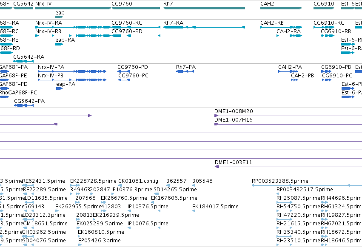362x247 pixels.
Task: Click EST IP10376.5prime
Action: point(144,211)
